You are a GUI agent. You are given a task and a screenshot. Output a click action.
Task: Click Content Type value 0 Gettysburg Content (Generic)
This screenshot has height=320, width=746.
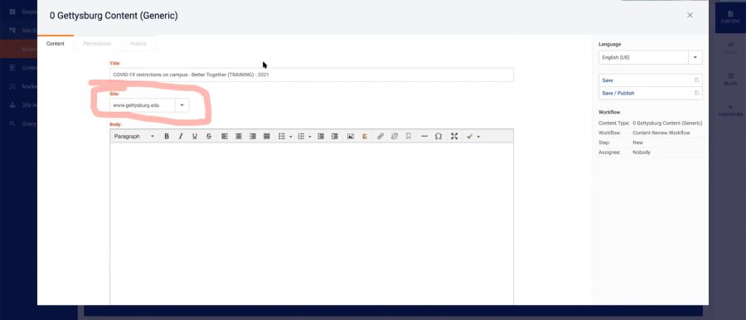[667, 123]
